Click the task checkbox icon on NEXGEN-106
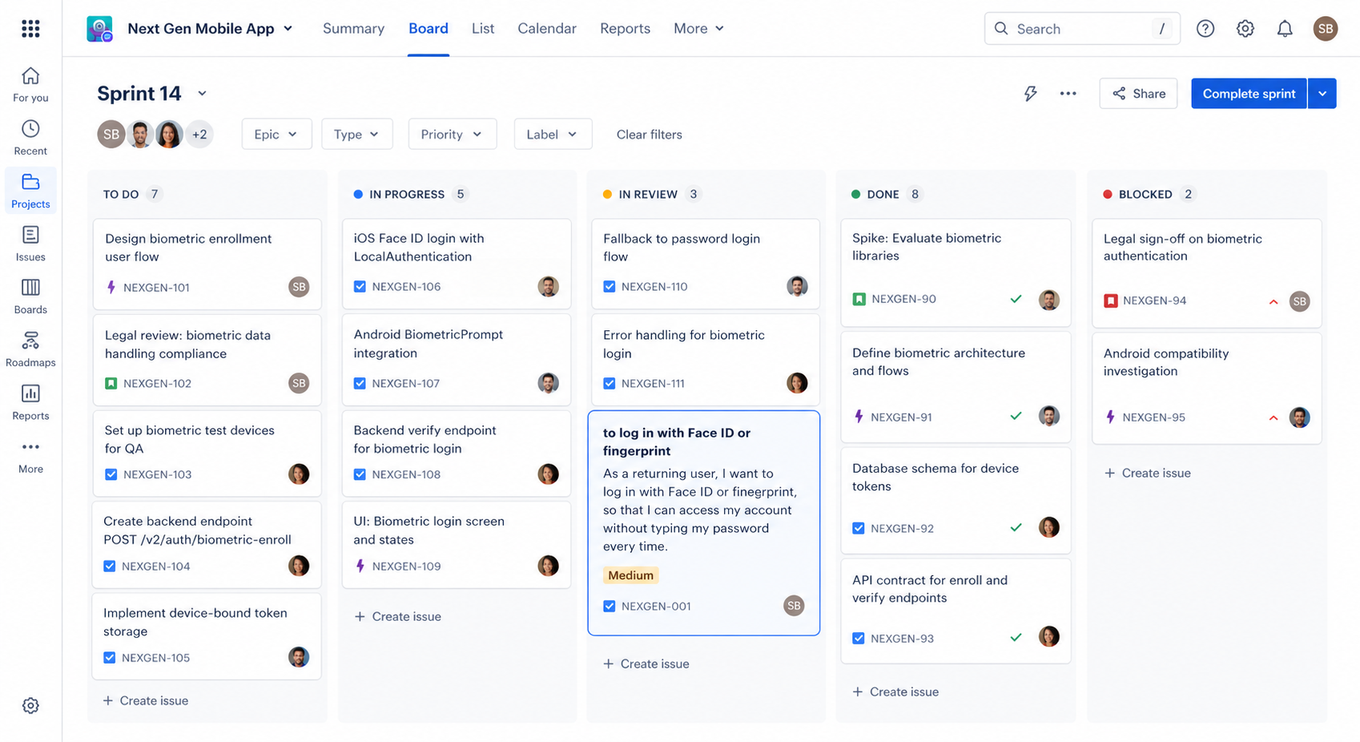This screenshot has width=1360, height=742. coord(360,286)
